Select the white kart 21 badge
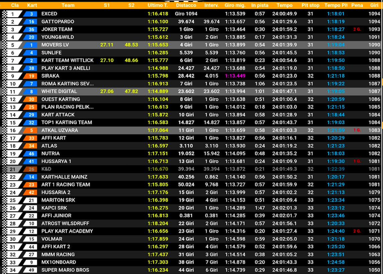Image resolution: width=383 pixels, height=274 pixels. [31, 200]
